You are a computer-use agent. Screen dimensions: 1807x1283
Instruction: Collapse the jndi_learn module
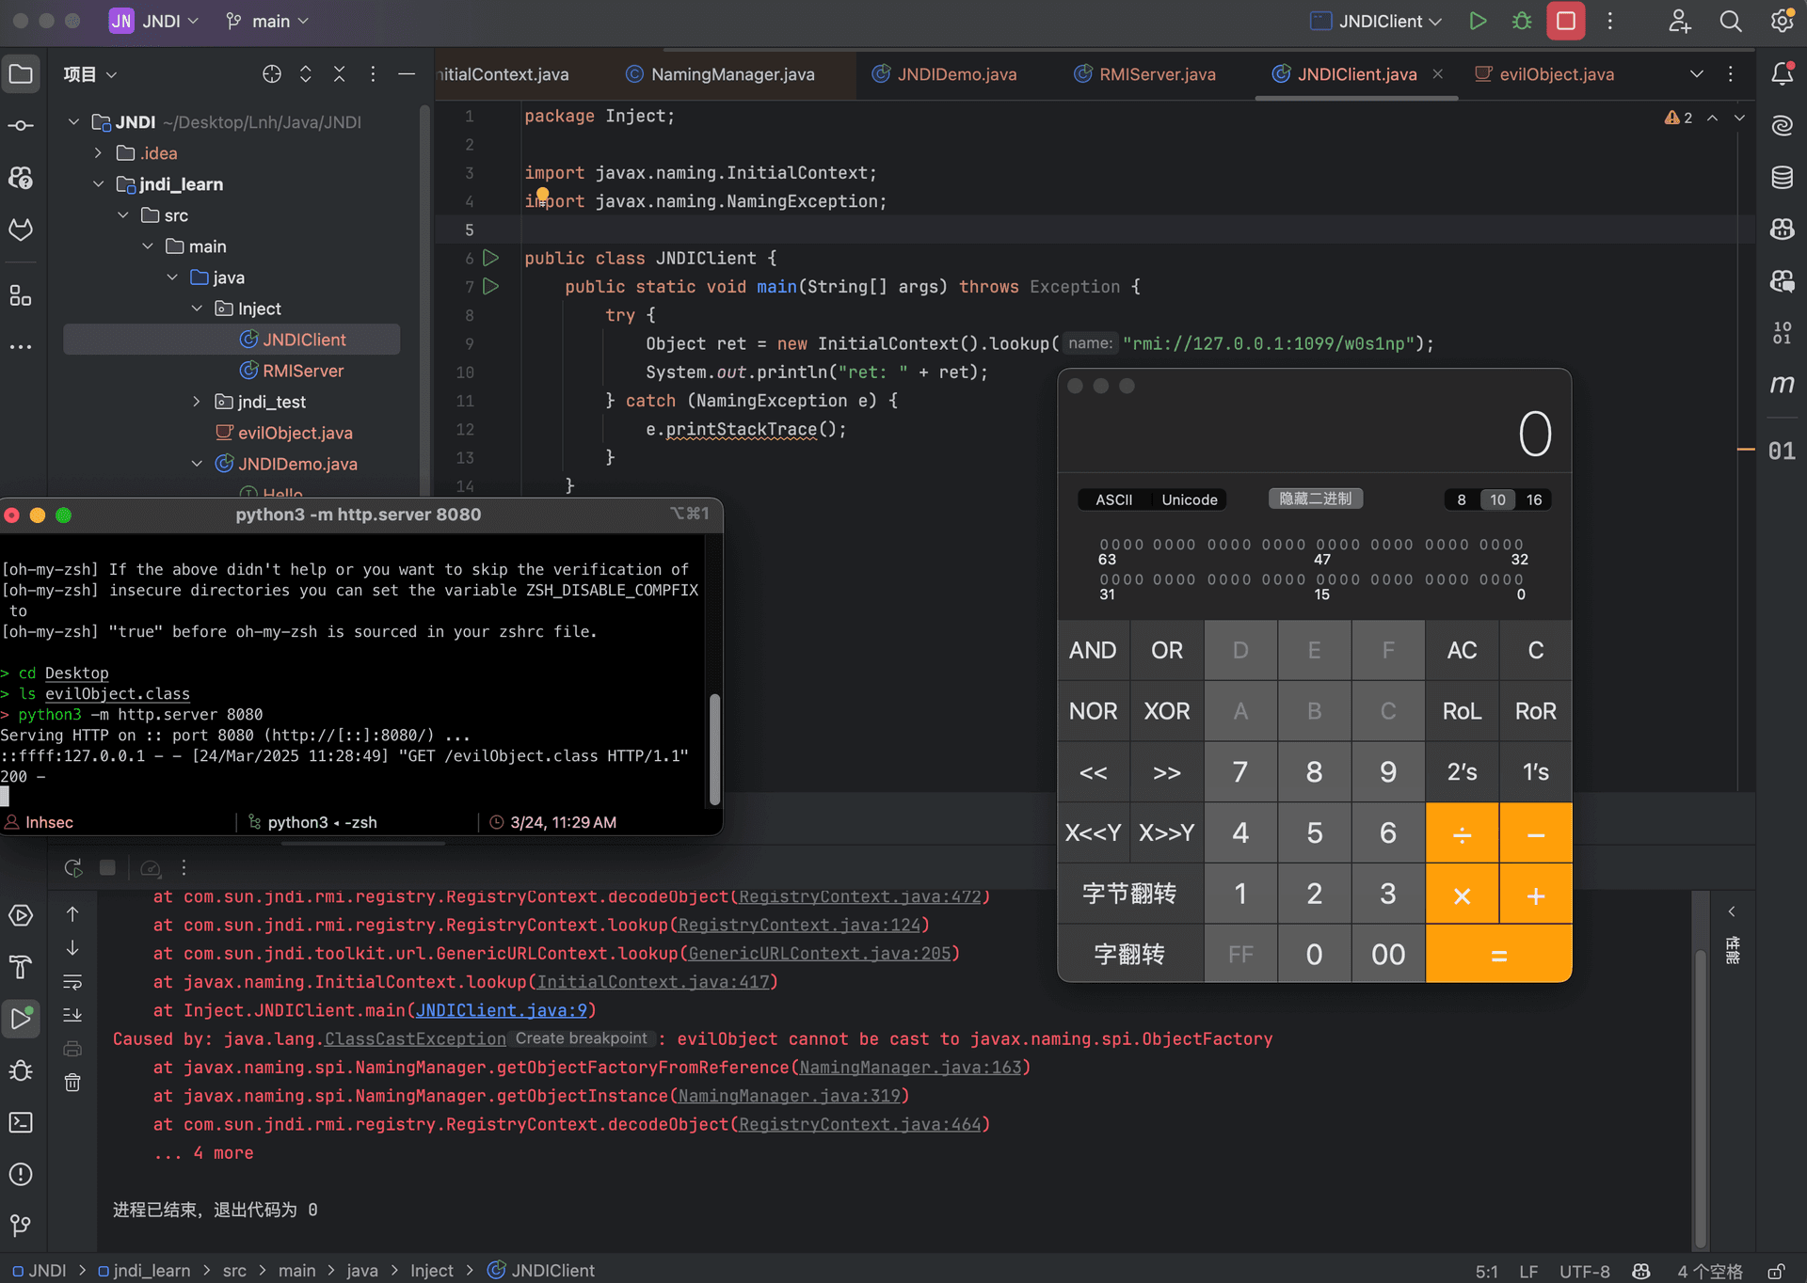tap(98, 184)
